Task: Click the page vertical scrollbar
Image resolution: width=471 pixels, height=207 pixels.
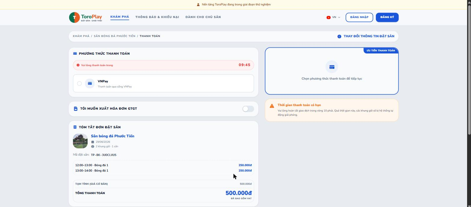Action: click(x=469, y=69)
